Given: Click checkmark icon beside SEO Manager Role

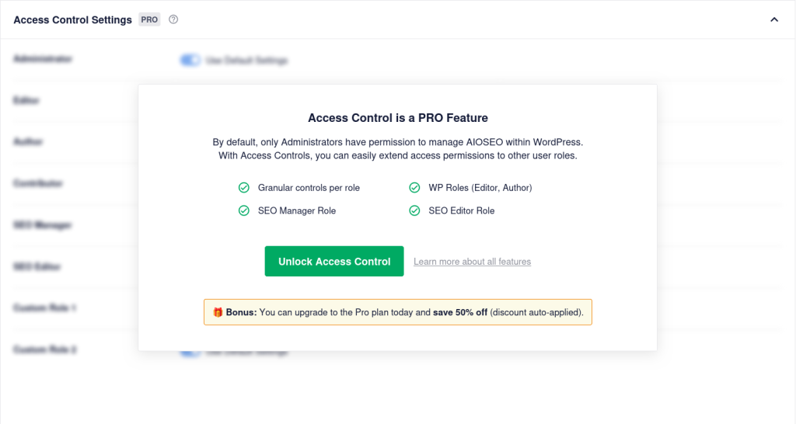Looking at the screenshot, I should point(243,210).
